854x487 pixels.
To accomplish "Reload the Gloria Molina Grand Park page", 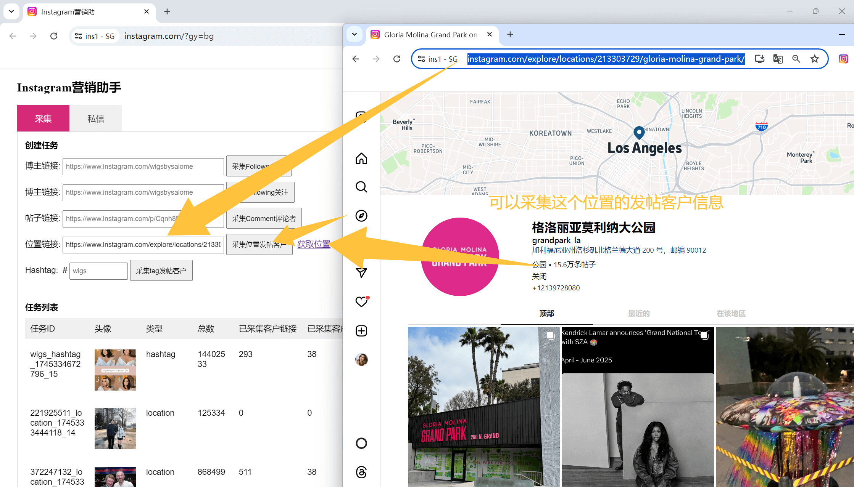I will [x=397, y=59].
